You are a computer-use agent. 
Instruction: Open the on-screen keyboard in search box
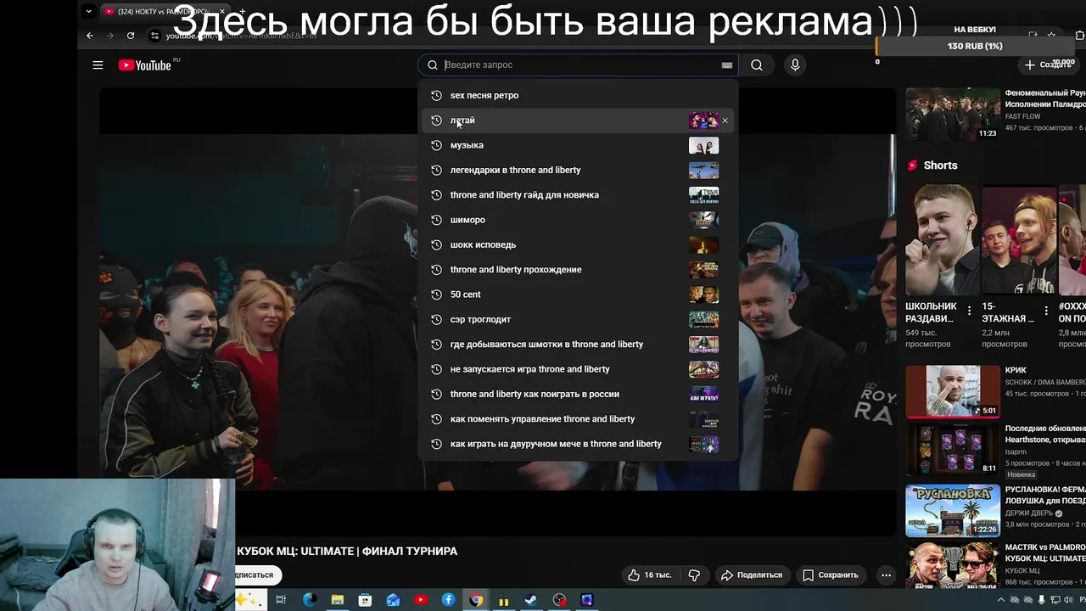(x=727, y=64)
